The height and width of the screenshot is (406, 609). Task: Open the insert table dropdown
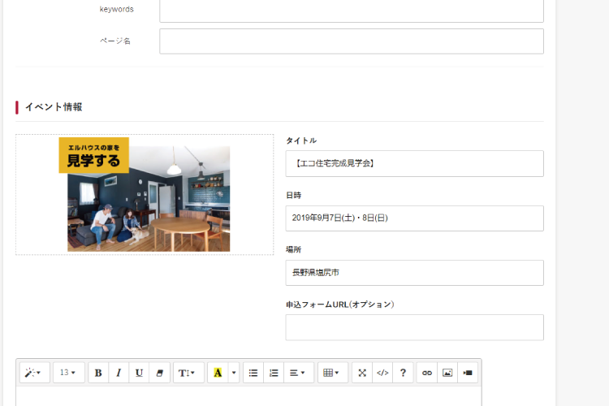coord(333,373)
